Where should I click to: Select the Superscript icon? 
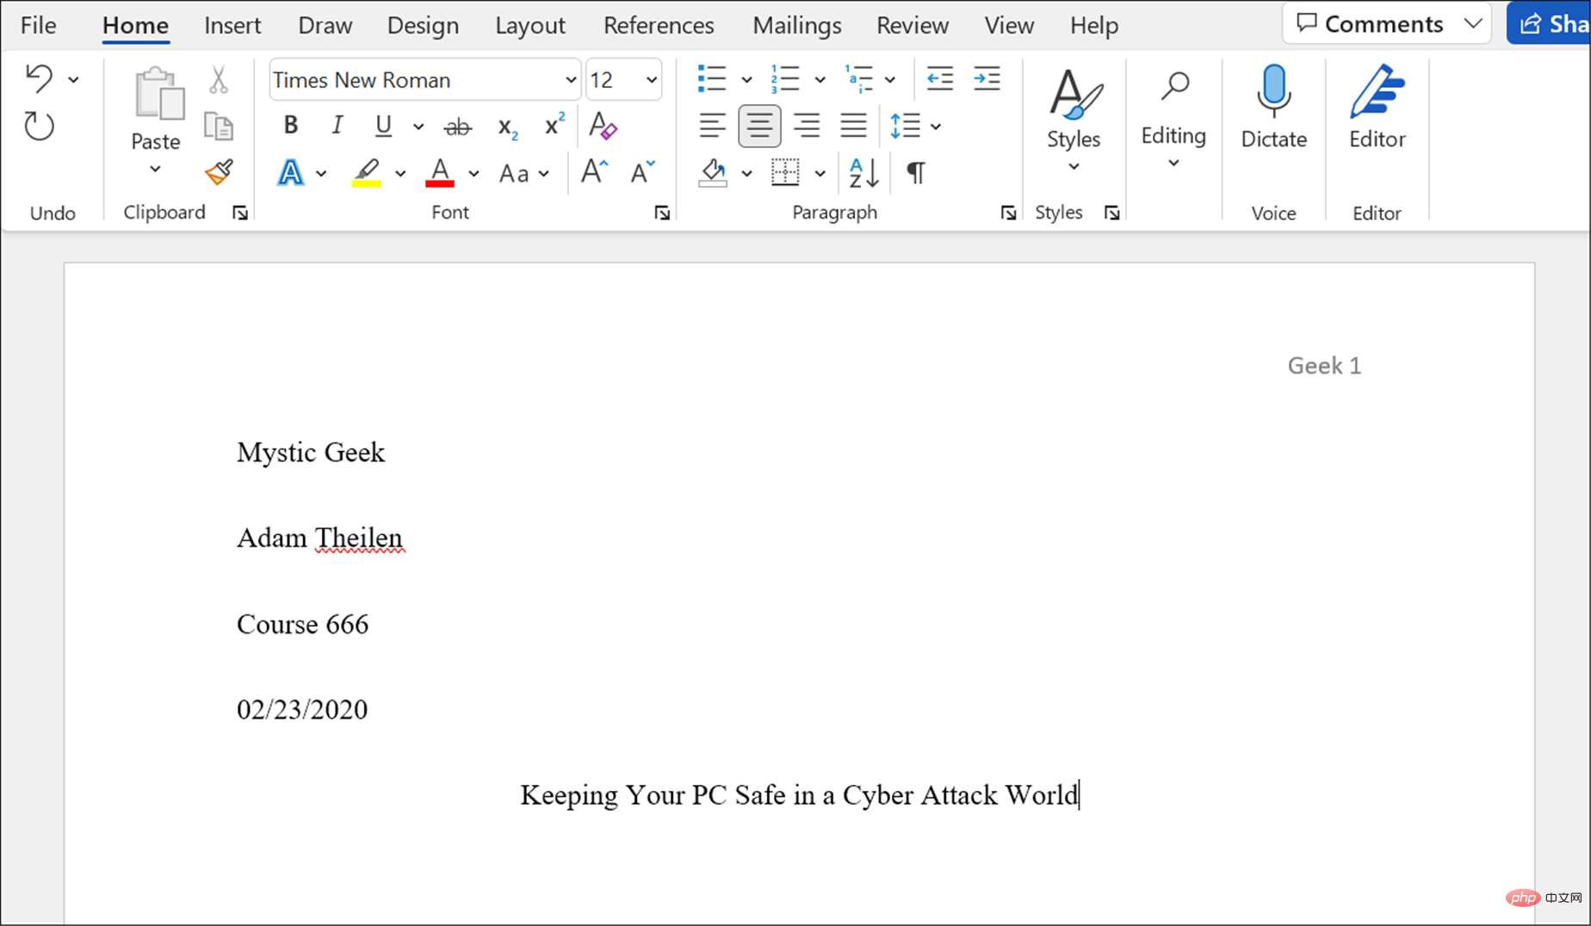click(552, 126)
